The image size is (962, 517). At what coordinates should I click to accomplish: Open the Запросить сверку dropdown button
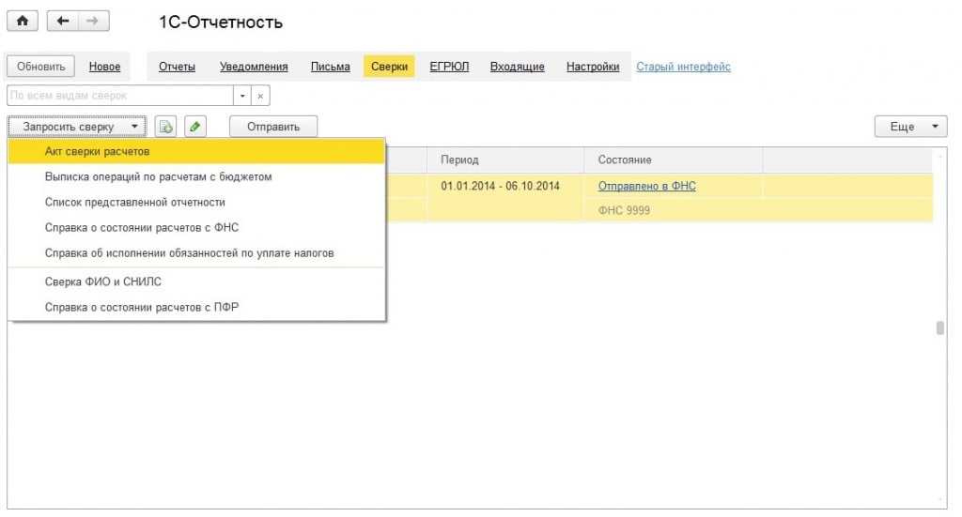(x=78, y=127)
